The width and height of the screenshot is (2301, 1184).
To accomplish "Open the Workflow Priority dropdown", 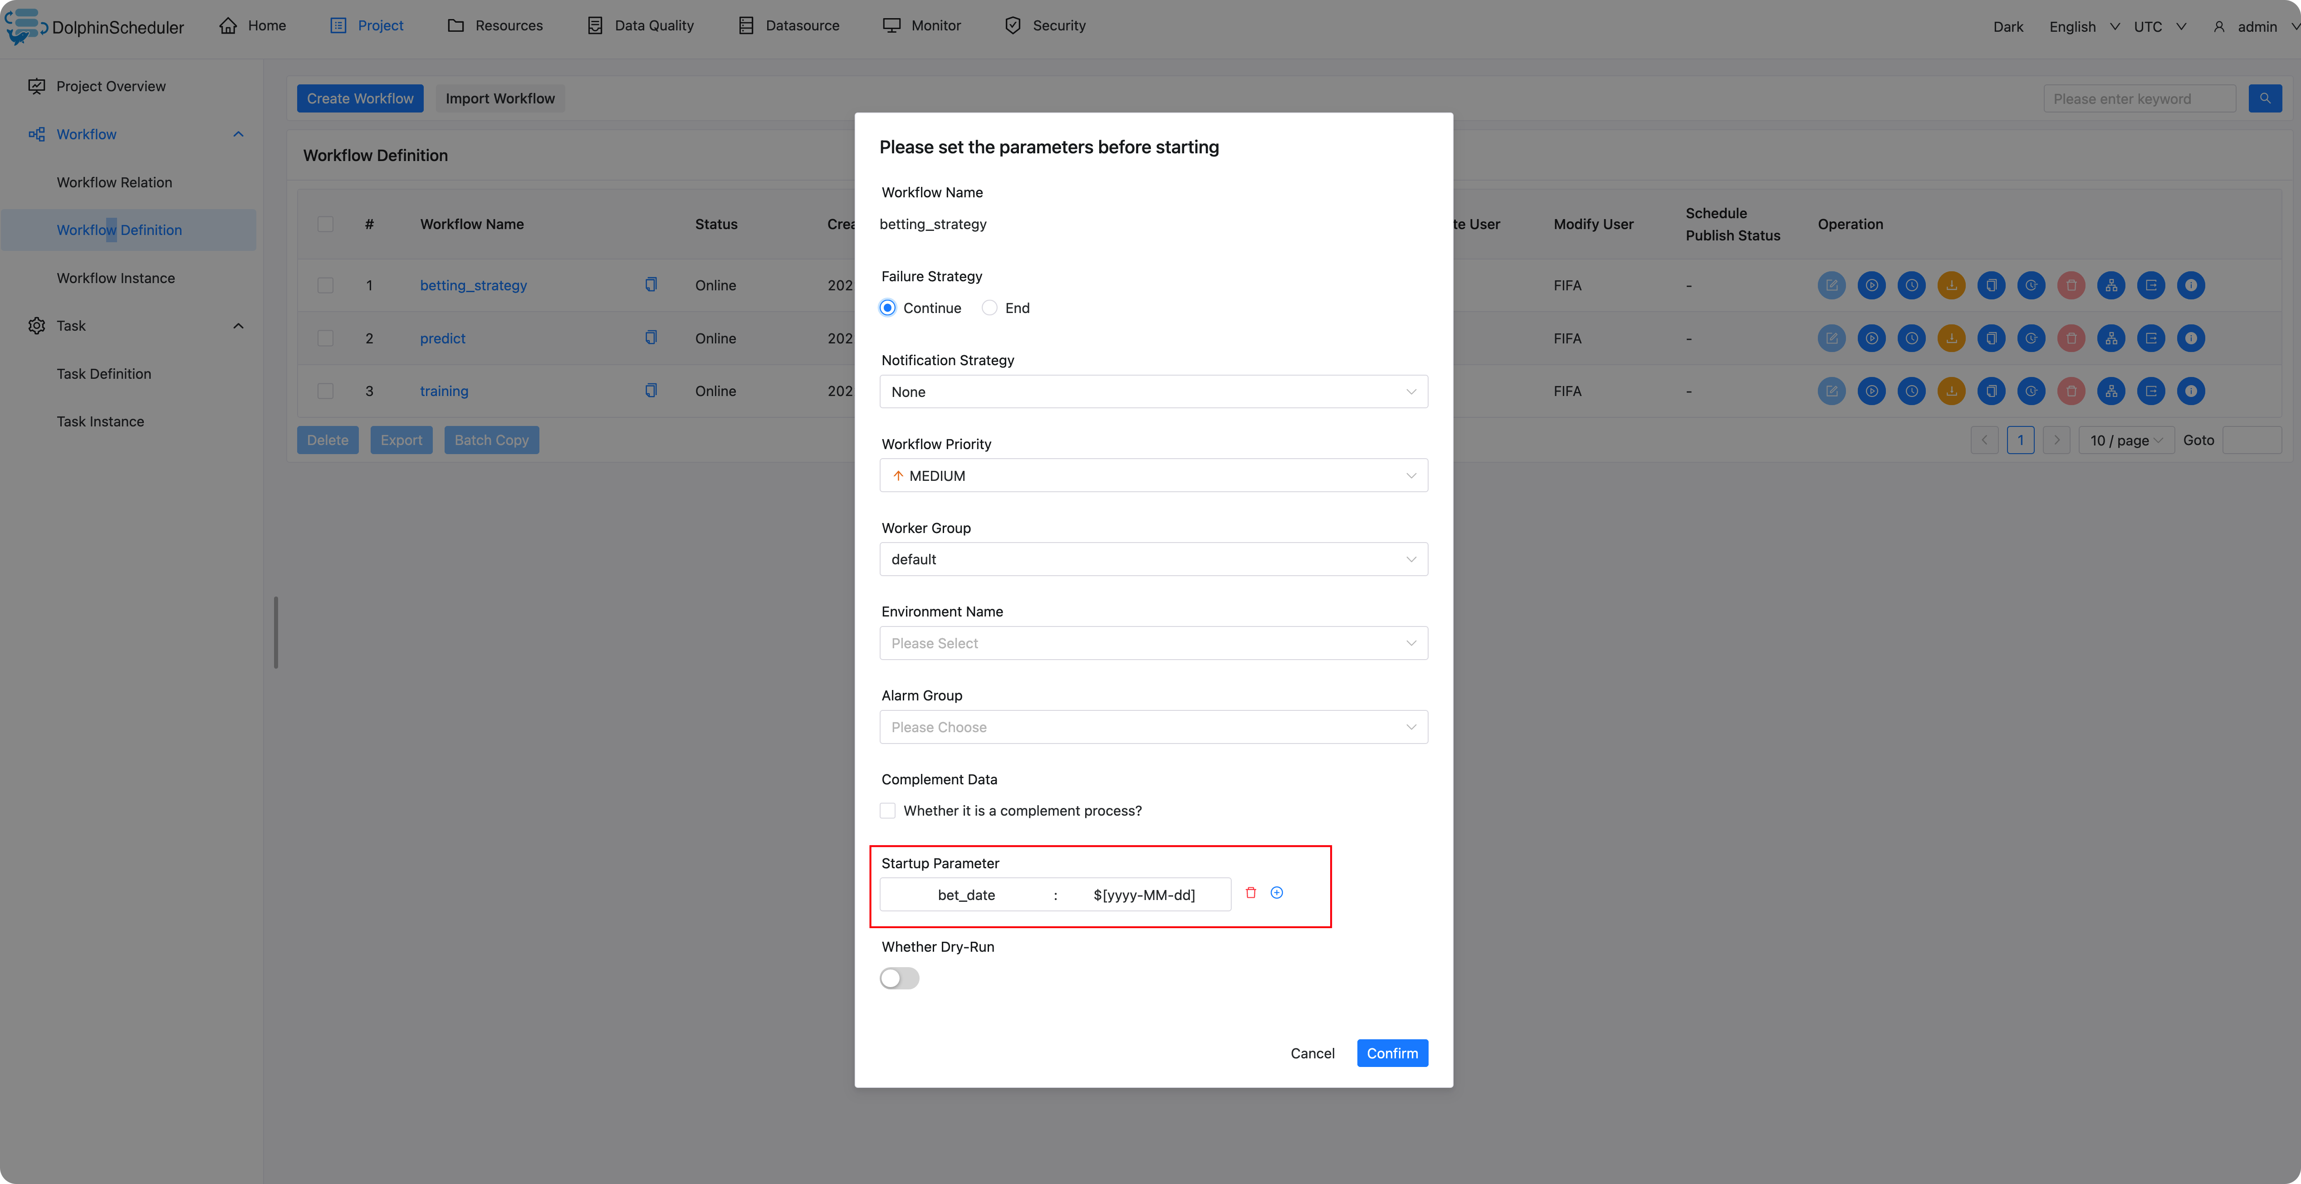I will click(x=1152, y=476).
